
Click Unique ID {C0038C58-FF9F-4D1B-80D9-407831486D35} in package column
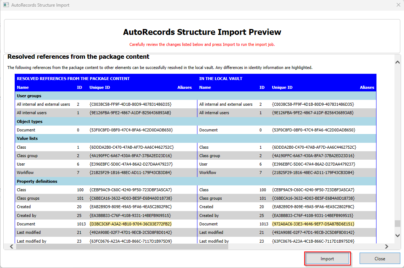pyautogui.click(x=130, y=104)
